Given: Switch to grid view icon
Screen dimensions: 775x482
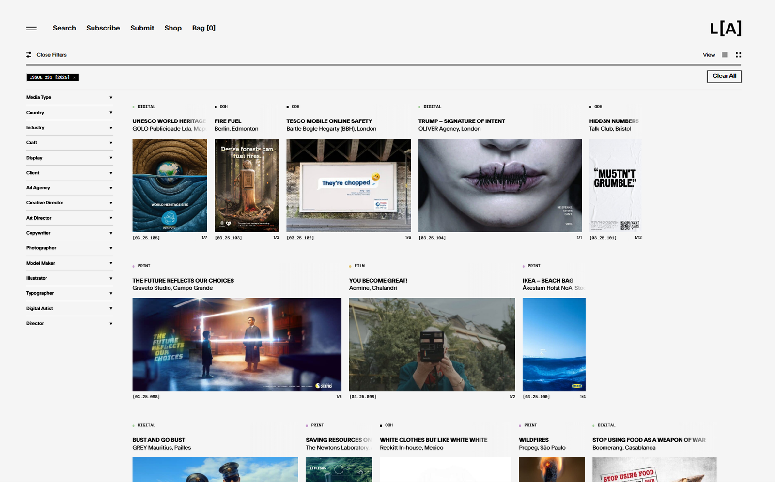Looking at the screenshot, I should 738,55.
